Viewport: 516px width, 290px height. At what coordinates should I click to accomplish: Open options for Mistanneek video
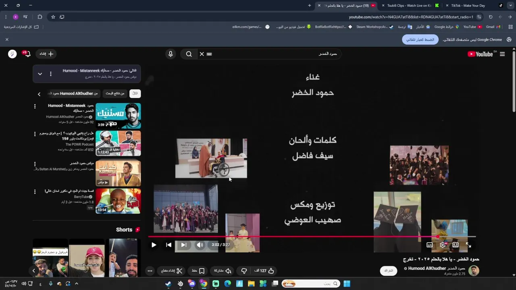click(35, 106)
